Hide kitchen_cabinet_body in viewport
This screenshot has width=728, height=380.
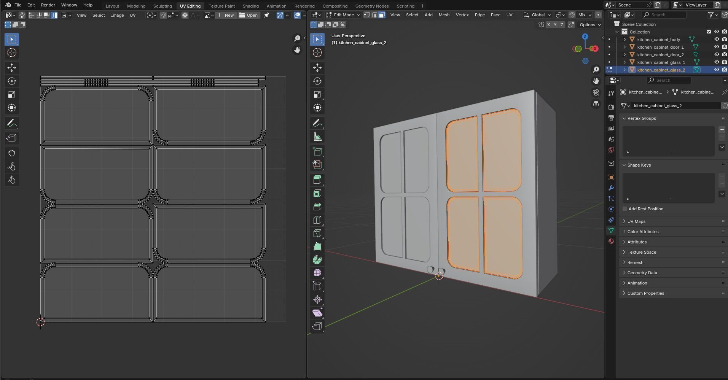[x=717, y=40]
